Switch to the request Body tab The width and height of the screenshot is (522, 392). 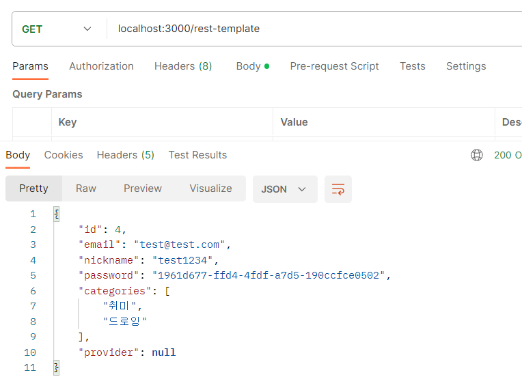[x=252, y=66]
